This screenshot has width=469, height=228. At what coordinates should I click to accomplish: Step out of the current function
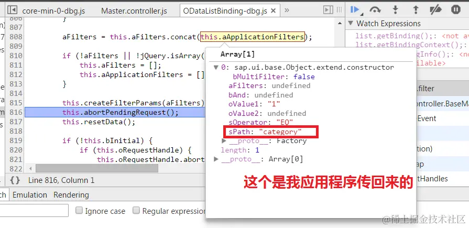(416, 10)
